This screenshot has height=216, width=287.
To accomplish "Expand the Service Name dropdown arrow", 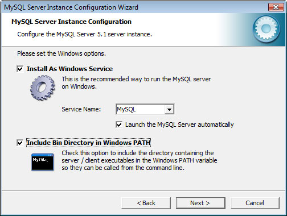I will pyautogui.click(x=169, y=109).
